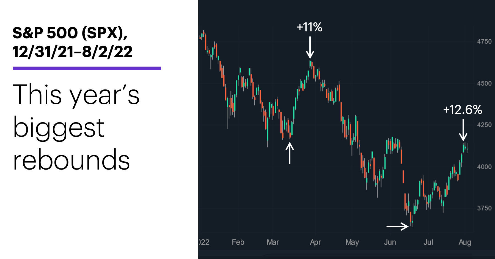
Task: Select the May label on time axis
Action: [352, 242]
